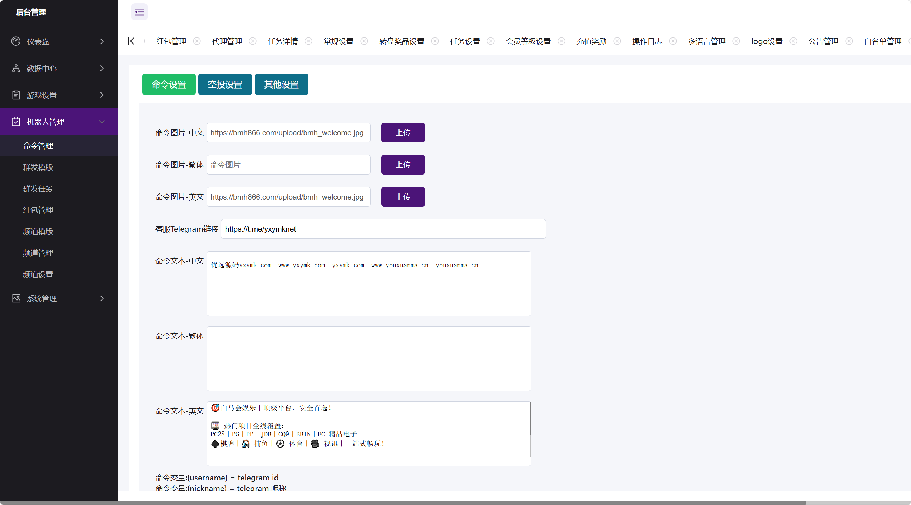911x505 pixels.
Task: Close the 充值奖励 tab
Action: pyautogui.click(x=617, y=41)
